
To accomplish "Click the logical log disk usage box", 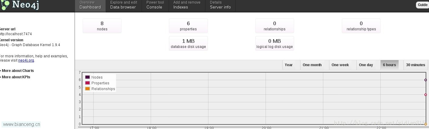I will 275,43.
